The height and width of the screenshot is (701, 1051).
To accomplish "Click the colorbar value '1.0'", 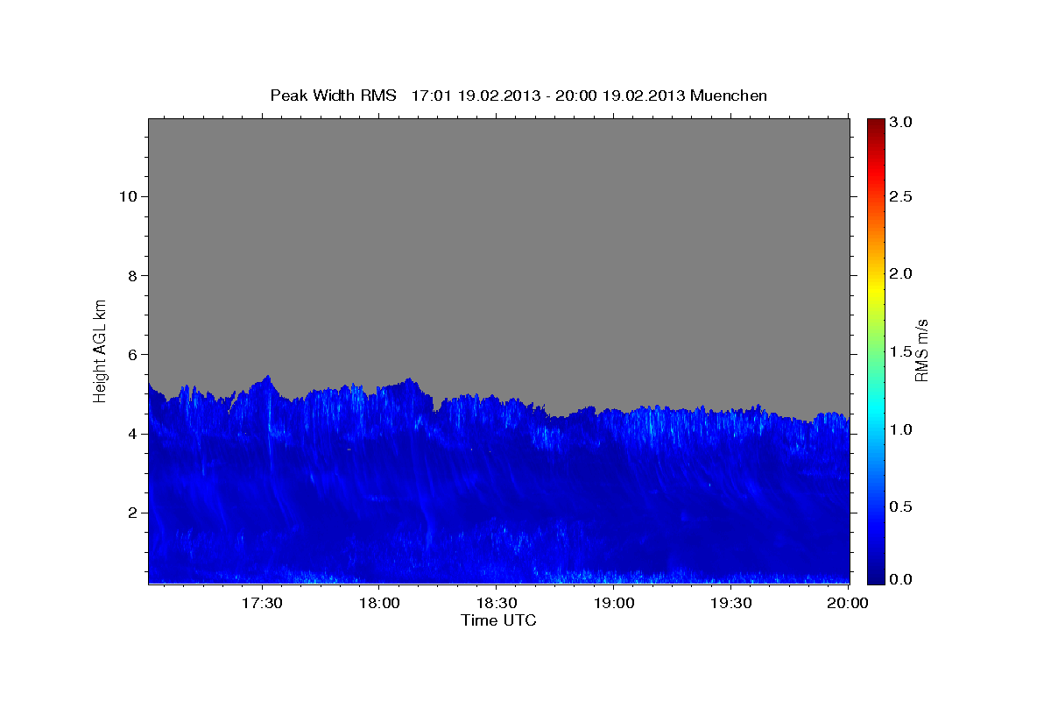I will click(901, 429).
